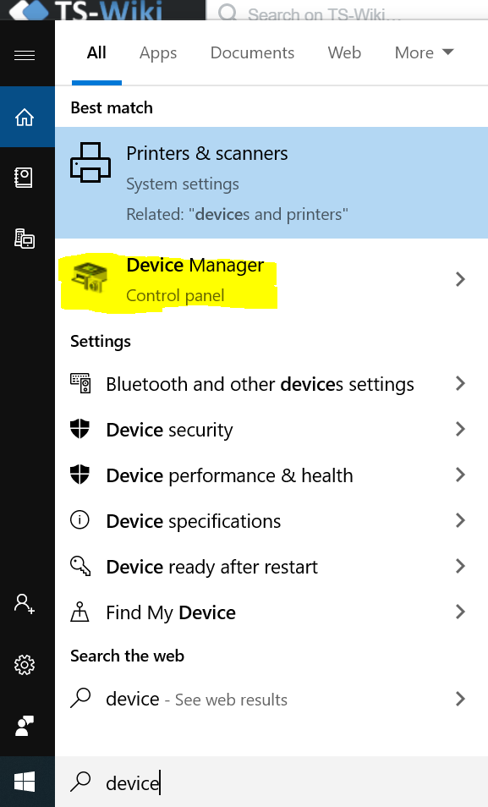Switch to the Documents tab
This screenshot has width=488, height=807.
[x=252, y=52]
